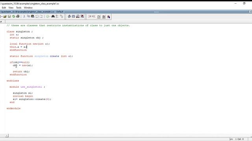The height and width of the screenshot is (141, 252).
Task: Click the line 'local function new(int a);'
Action: (30, 44)
